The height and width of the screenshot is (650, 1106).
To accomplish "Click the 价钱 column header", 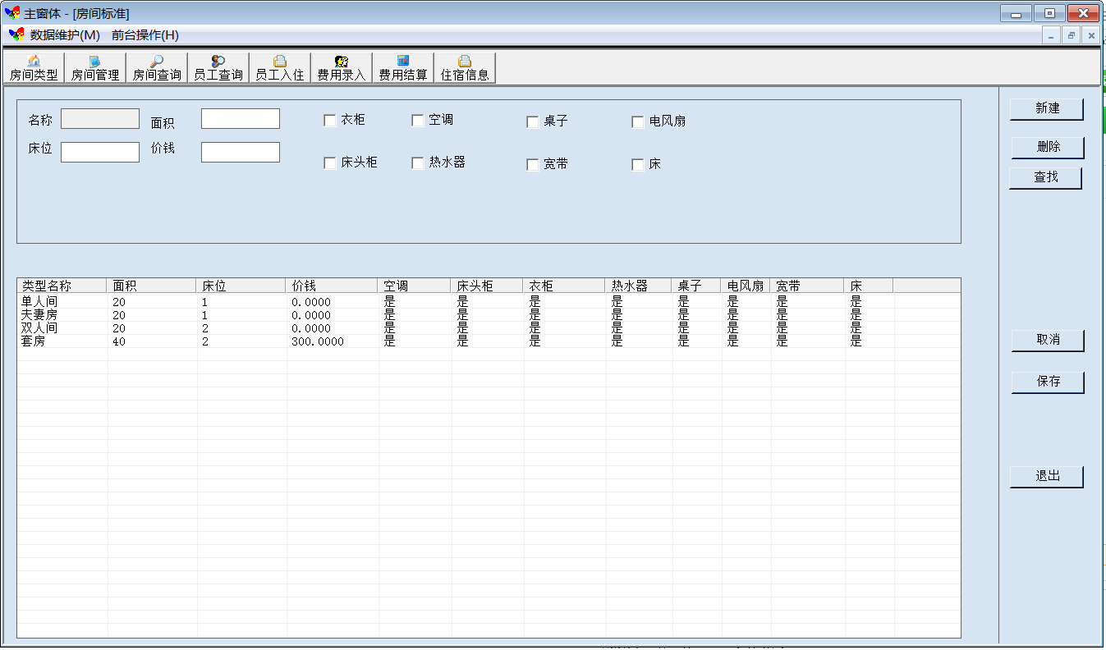I will pos(332,286).
